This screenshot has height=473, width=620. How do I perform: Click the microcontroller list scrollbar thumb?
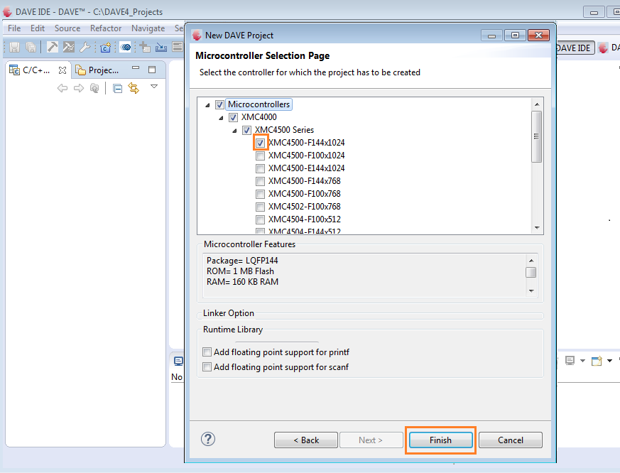click(537, 136)
